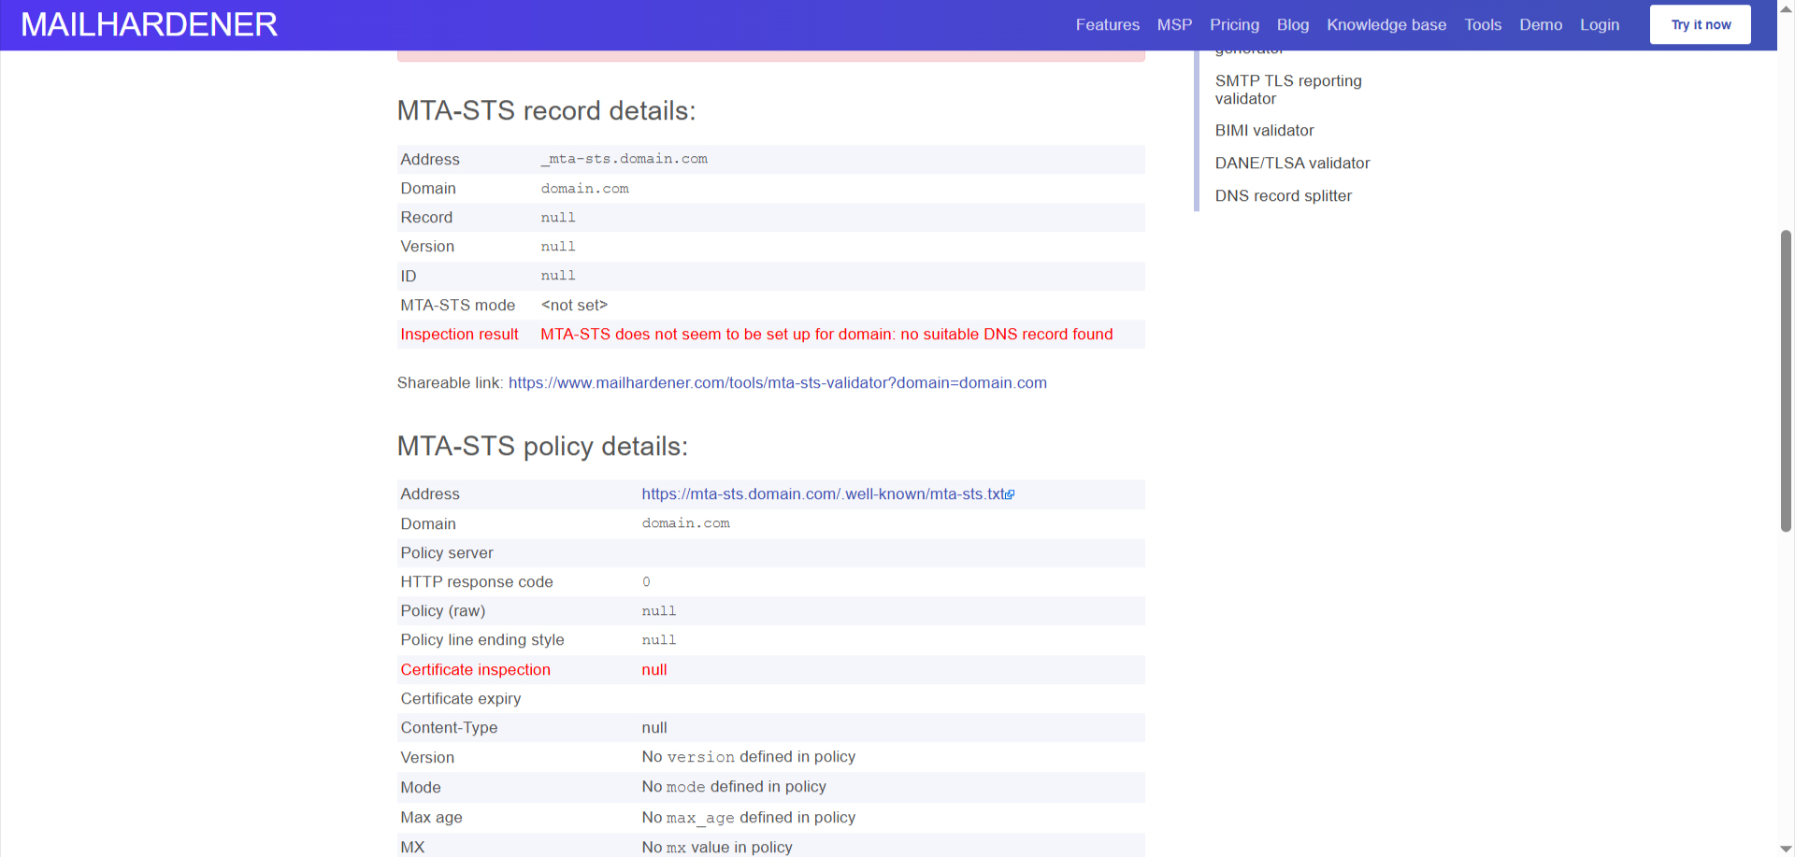The height and width of the screenshot is (857, 1795).
Task: Select 'No mode defined in policy' text
Action: pyautogui.click(x=734, y=787)
